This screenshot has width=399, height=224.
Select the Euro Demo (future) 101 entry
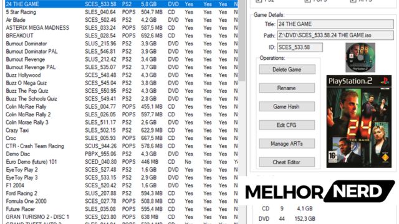[122, 162]
